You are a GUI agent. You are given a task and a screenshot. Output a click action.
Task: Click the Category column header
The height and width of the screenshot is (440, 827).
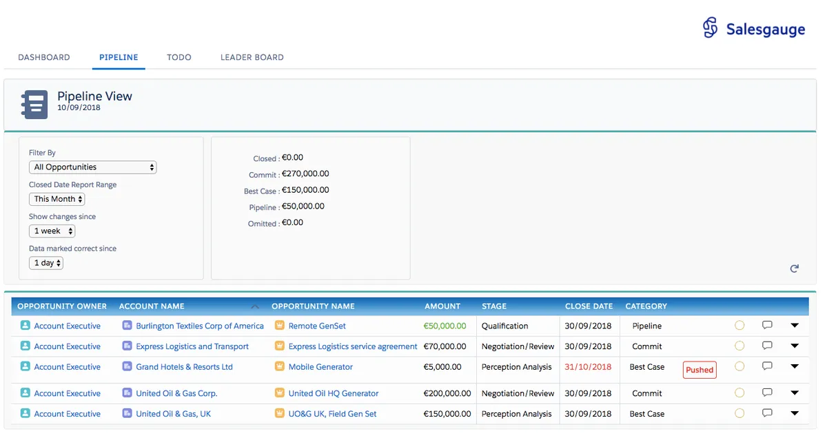[646, 306]
